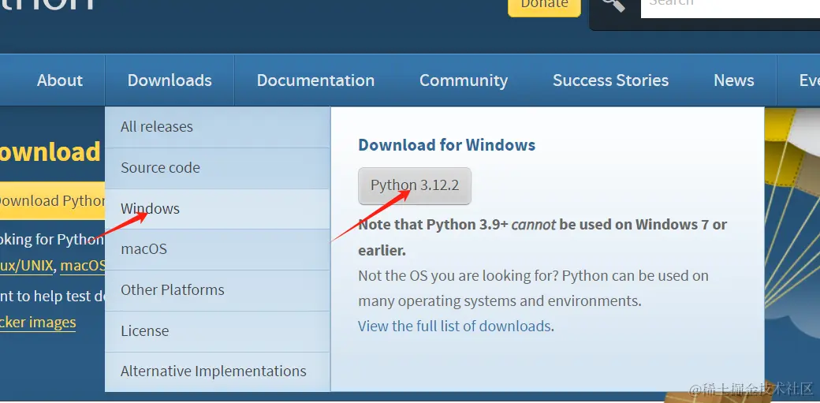
Task: Select Windows in Downloads dropdown
Action: [x=217, y=208]
